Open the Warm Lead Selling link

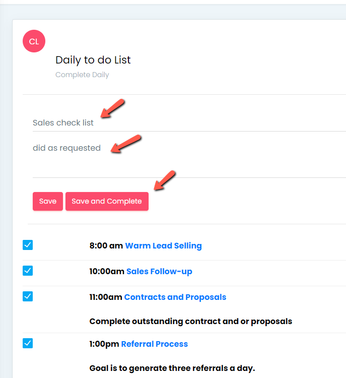click(163, 245)
